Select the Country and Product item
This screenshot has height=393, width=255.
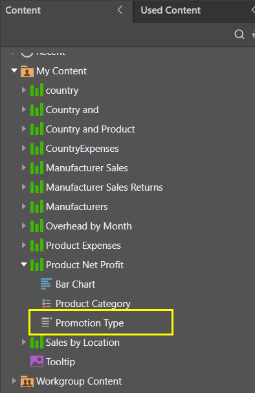click(91, 129)
